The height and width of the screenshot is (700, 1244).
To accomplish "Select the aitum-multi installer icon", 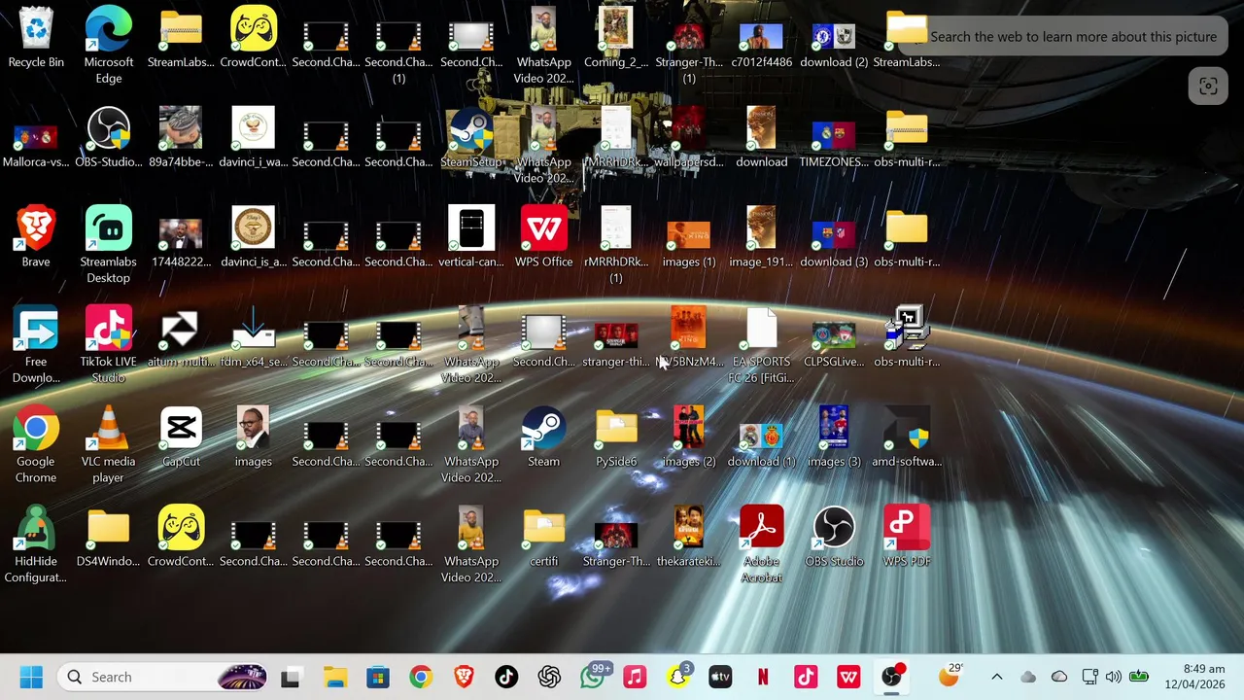I will click(x=181, y=337).
